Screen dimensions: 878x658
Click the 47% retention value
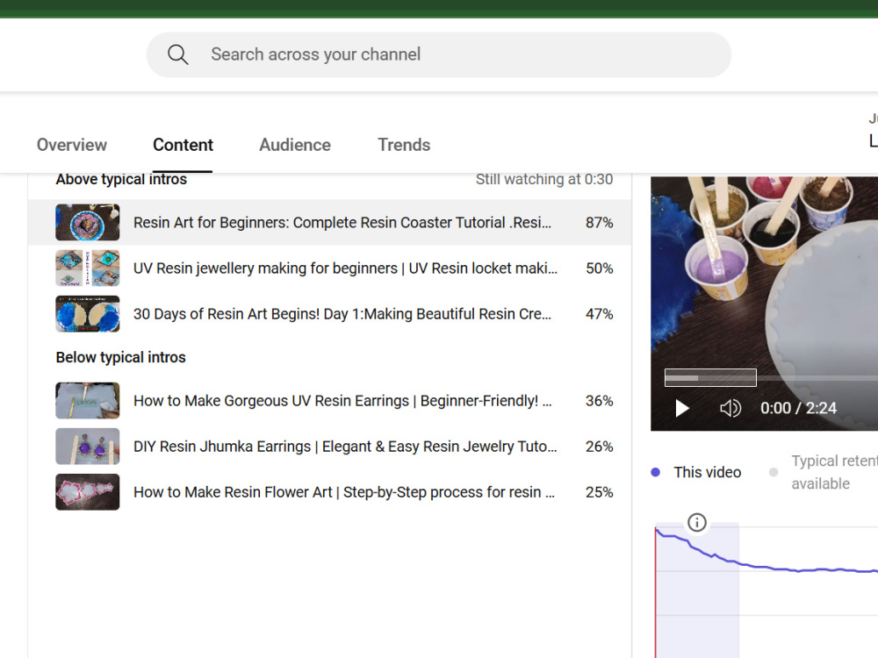pos(599,314)
